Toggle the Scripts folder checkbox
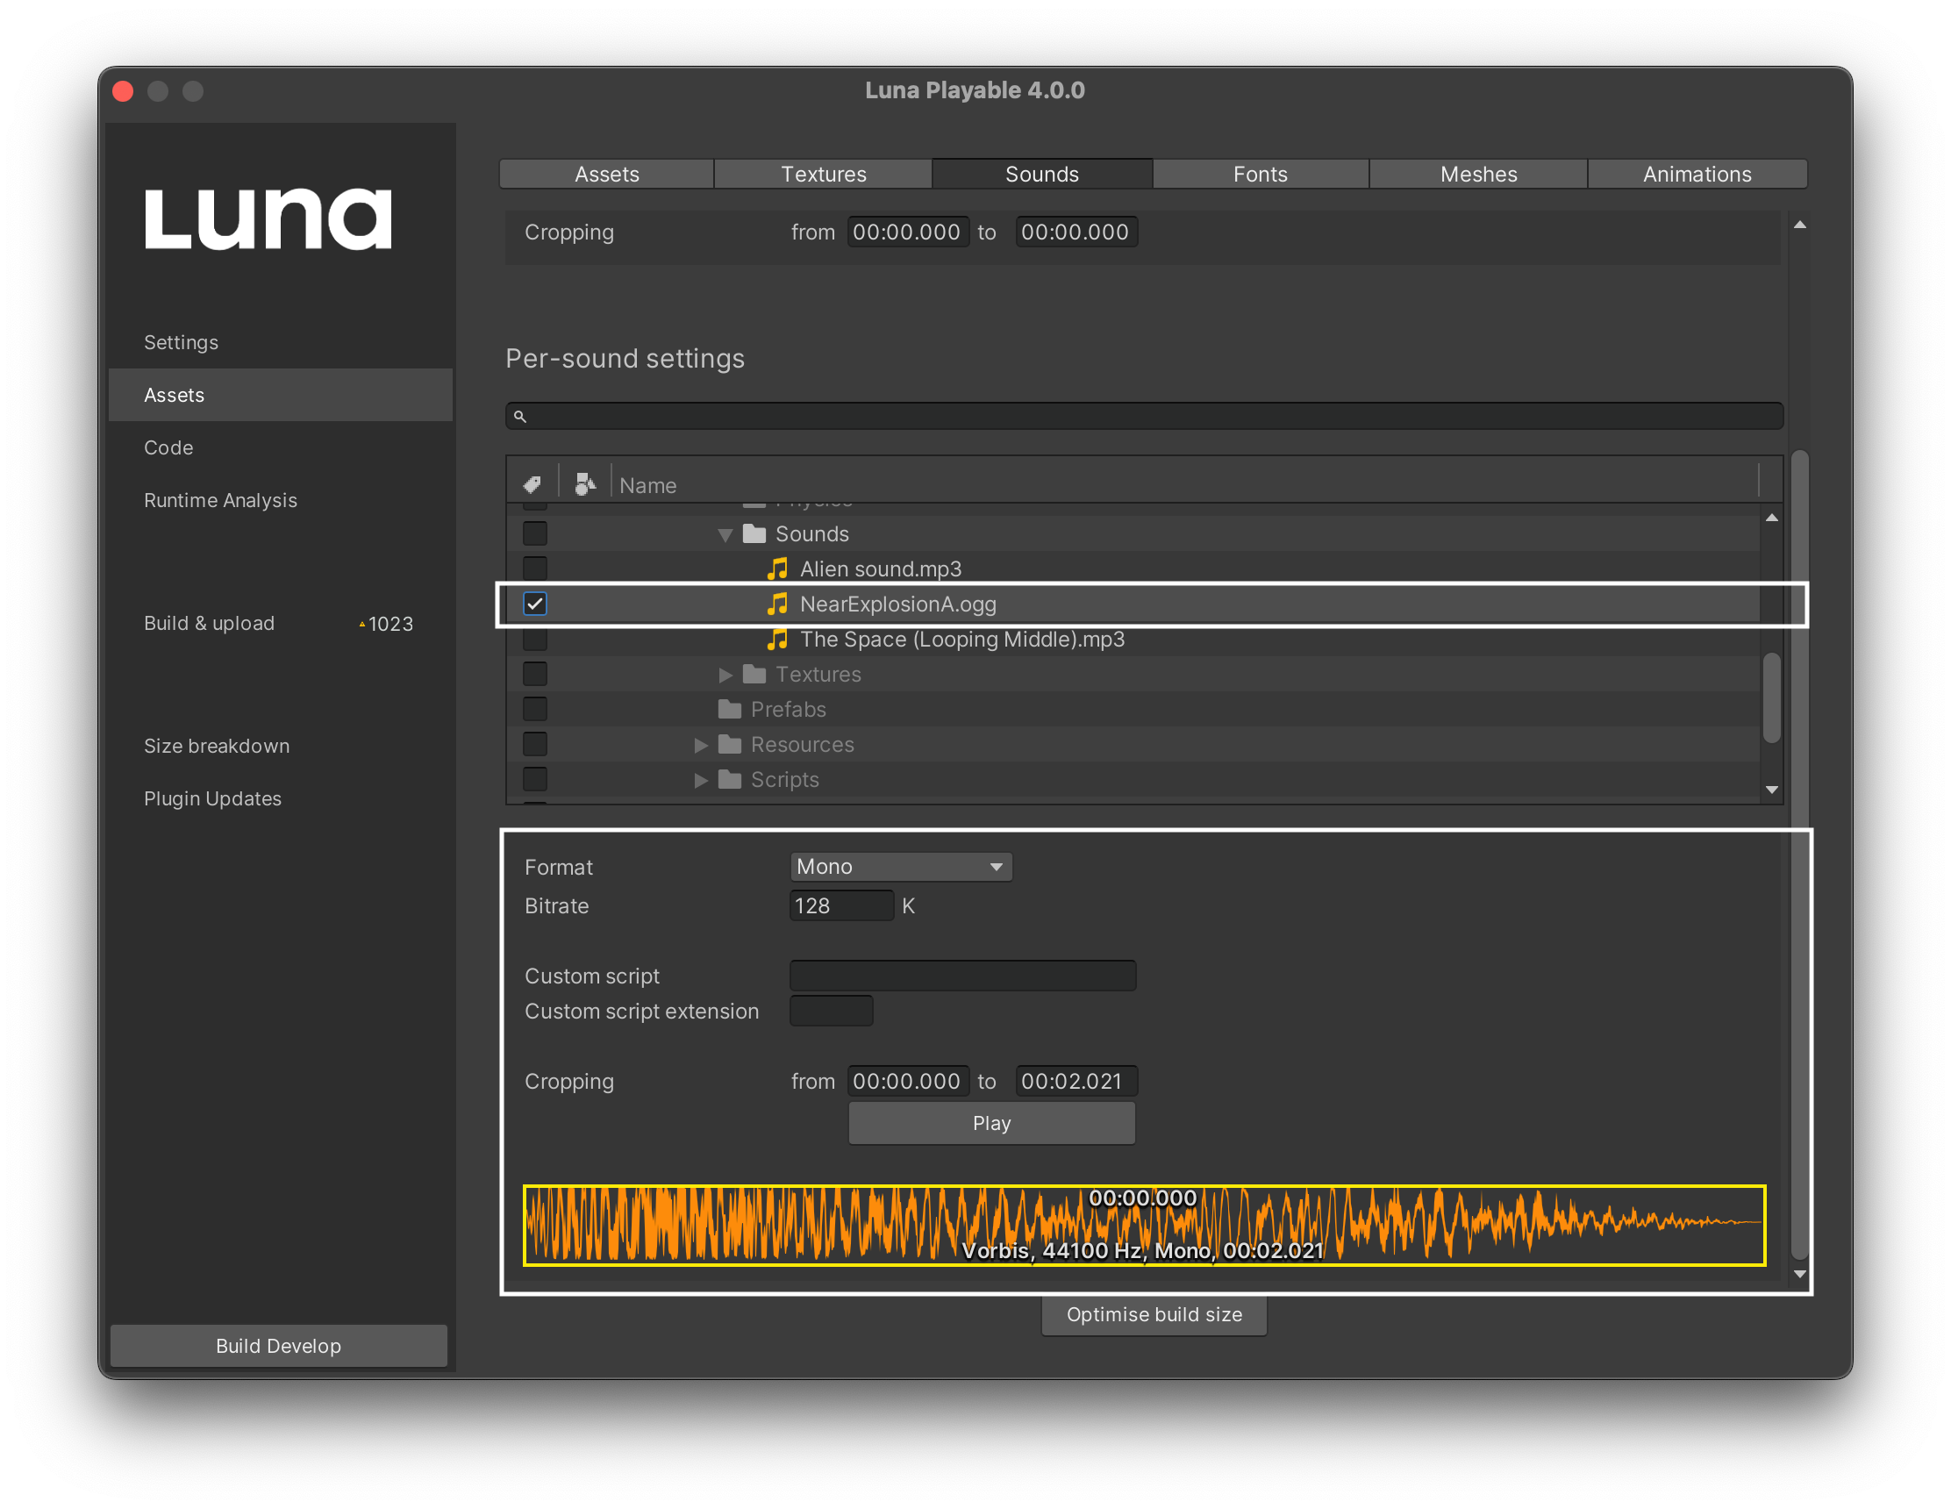Screen dimensions: 1951x1509 pyautogui.click(x=535, y=780)
